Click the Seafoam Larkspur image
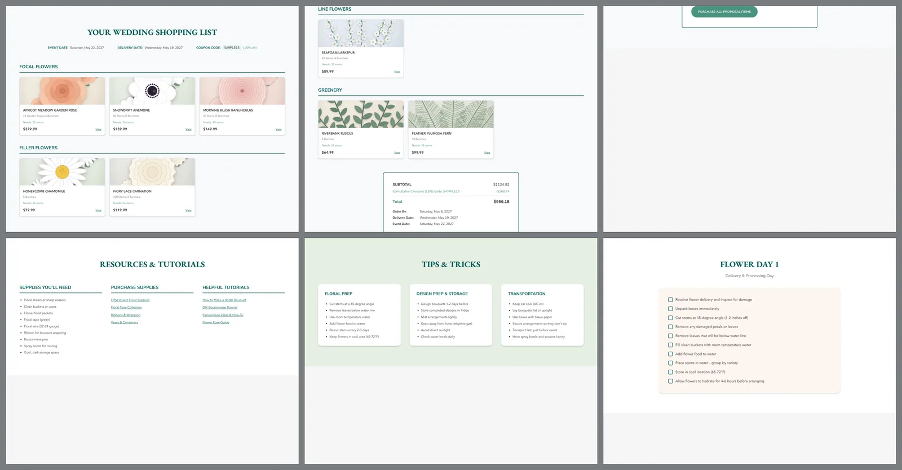 click(x=361, y=33)
